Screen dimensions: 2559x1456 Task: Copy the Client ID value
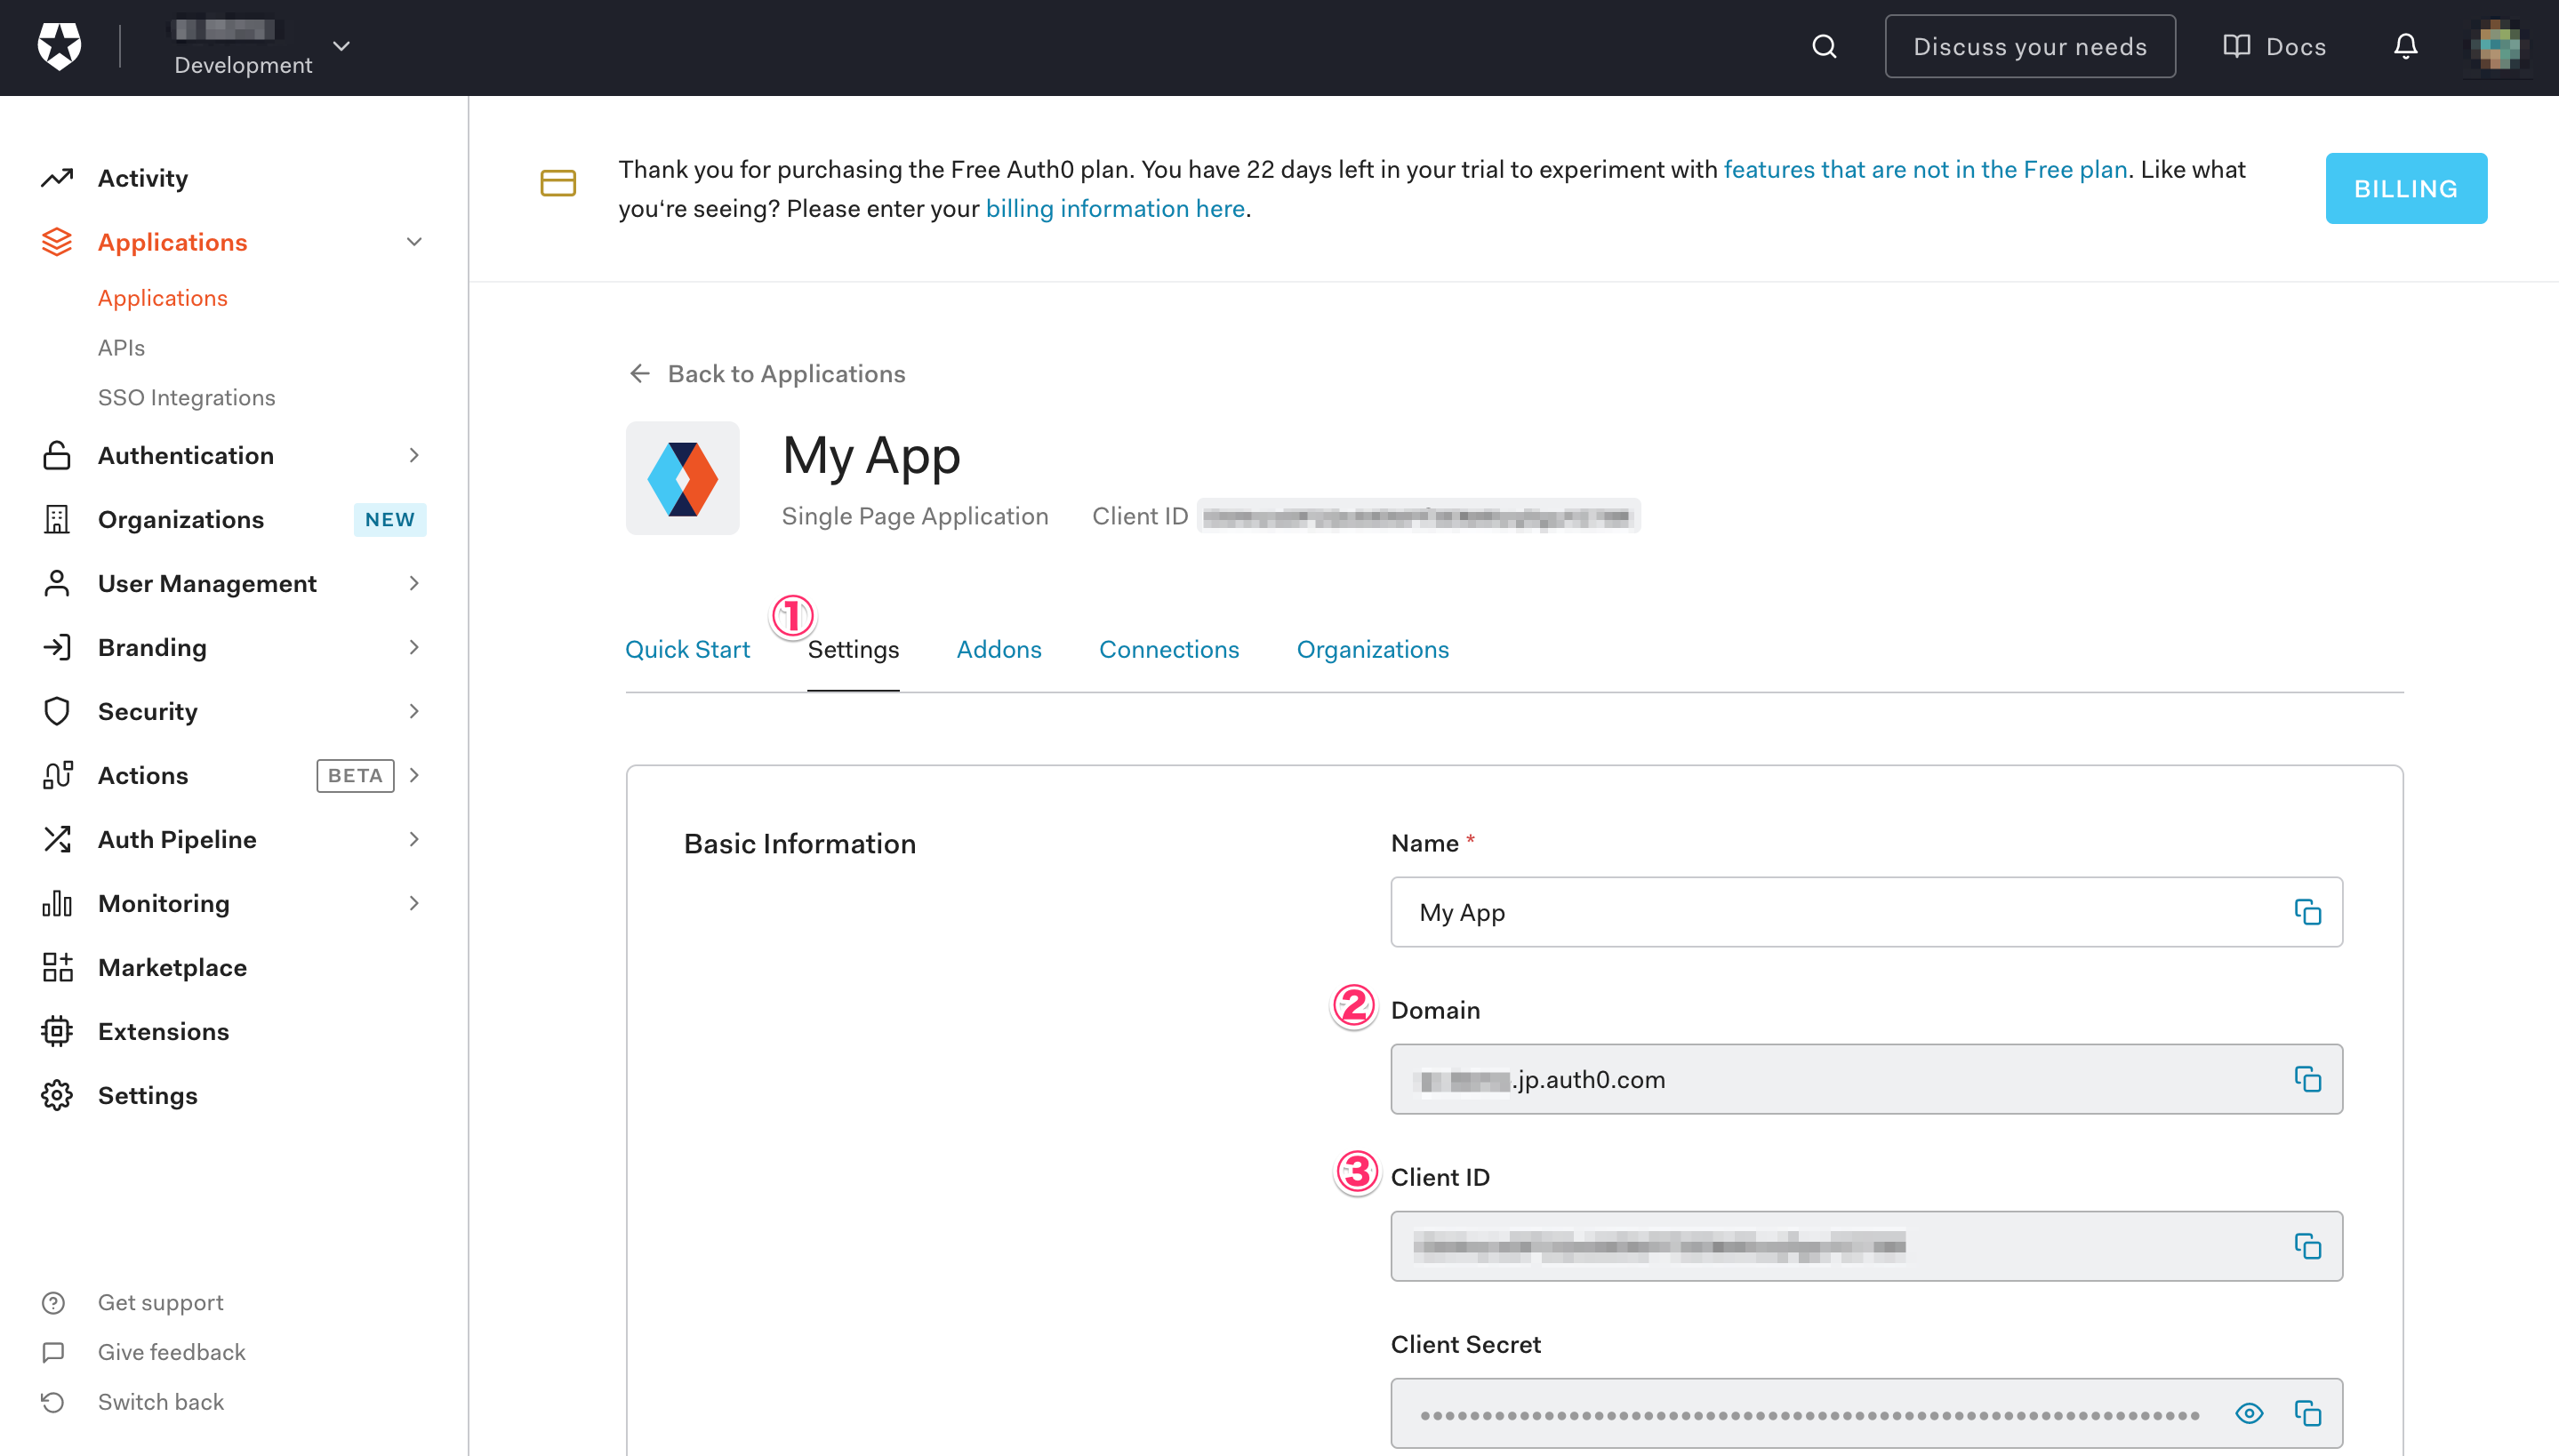[x=2307, y=1246]
